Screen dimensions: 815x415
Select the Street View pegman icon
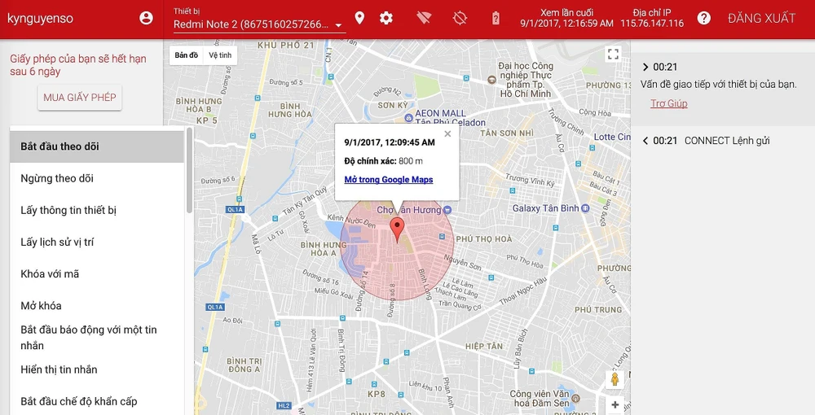pyautogui.click(x=615, y=379)
